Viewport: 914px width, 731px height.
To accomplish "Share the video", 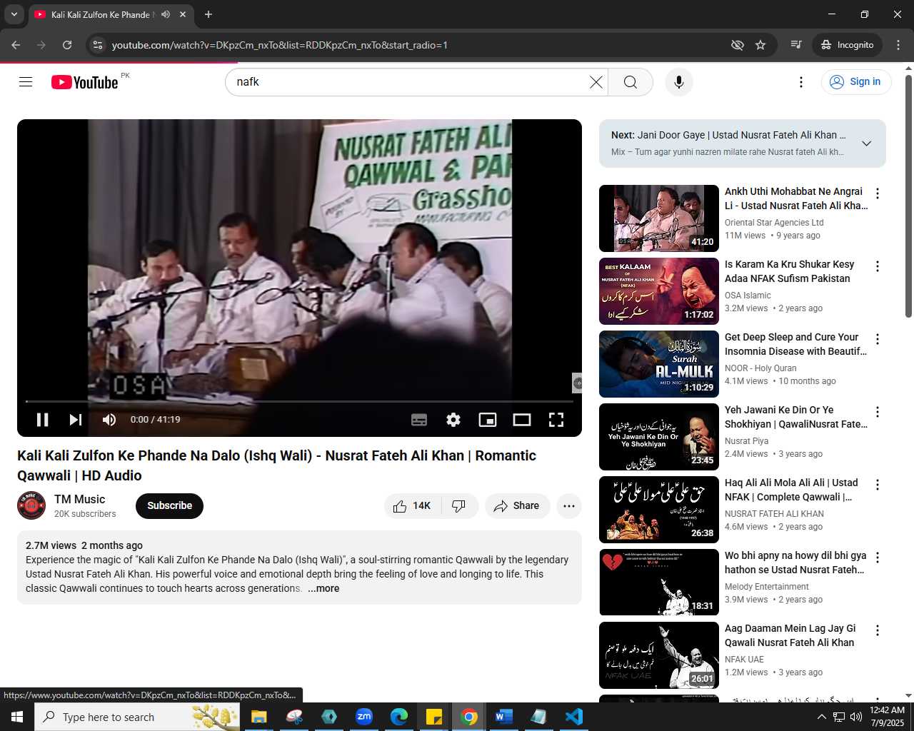I will pos(517,506).
